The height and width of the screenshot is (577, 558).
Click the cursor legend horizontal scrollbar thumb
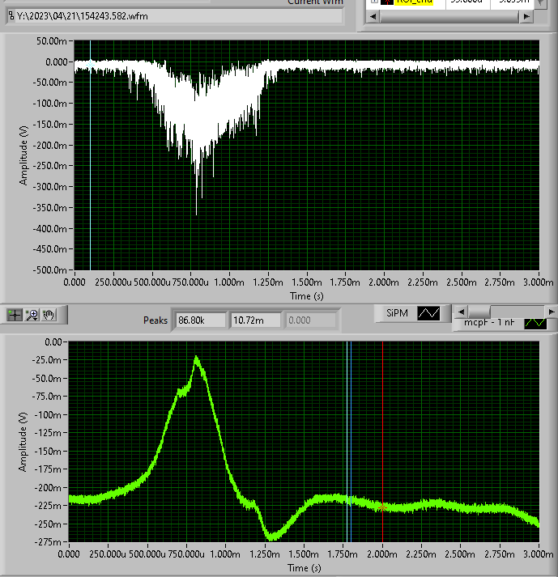pyautogui.click(x=449, y=16)
